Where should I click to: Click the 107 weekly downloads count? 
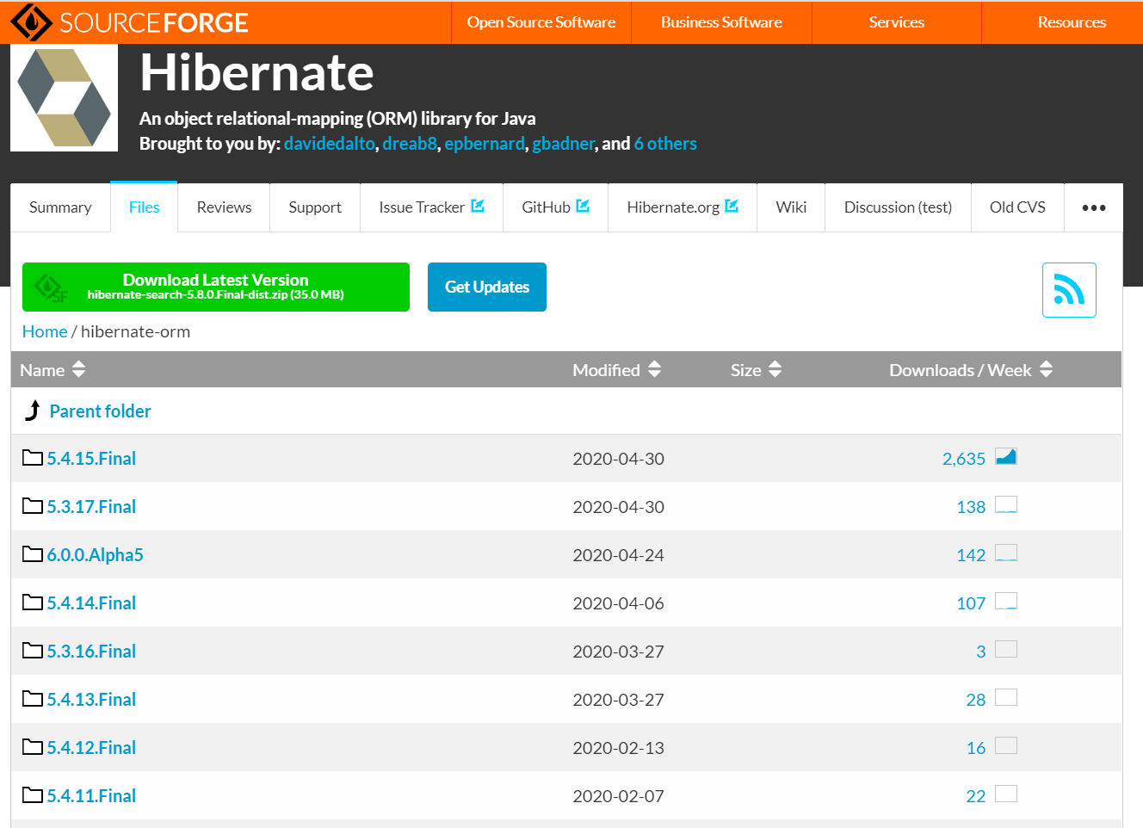click(971, 603)
